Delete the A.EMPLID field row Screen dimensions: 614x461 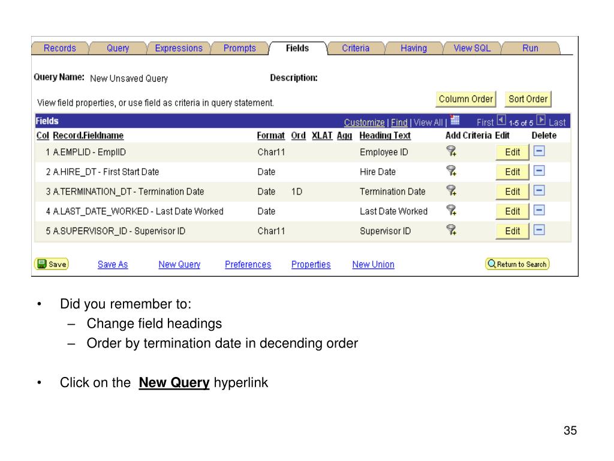click(x=539, y=151)
